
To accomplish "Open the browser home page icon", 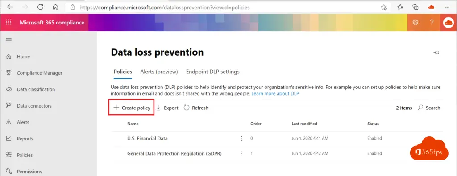I will point(55,7).
